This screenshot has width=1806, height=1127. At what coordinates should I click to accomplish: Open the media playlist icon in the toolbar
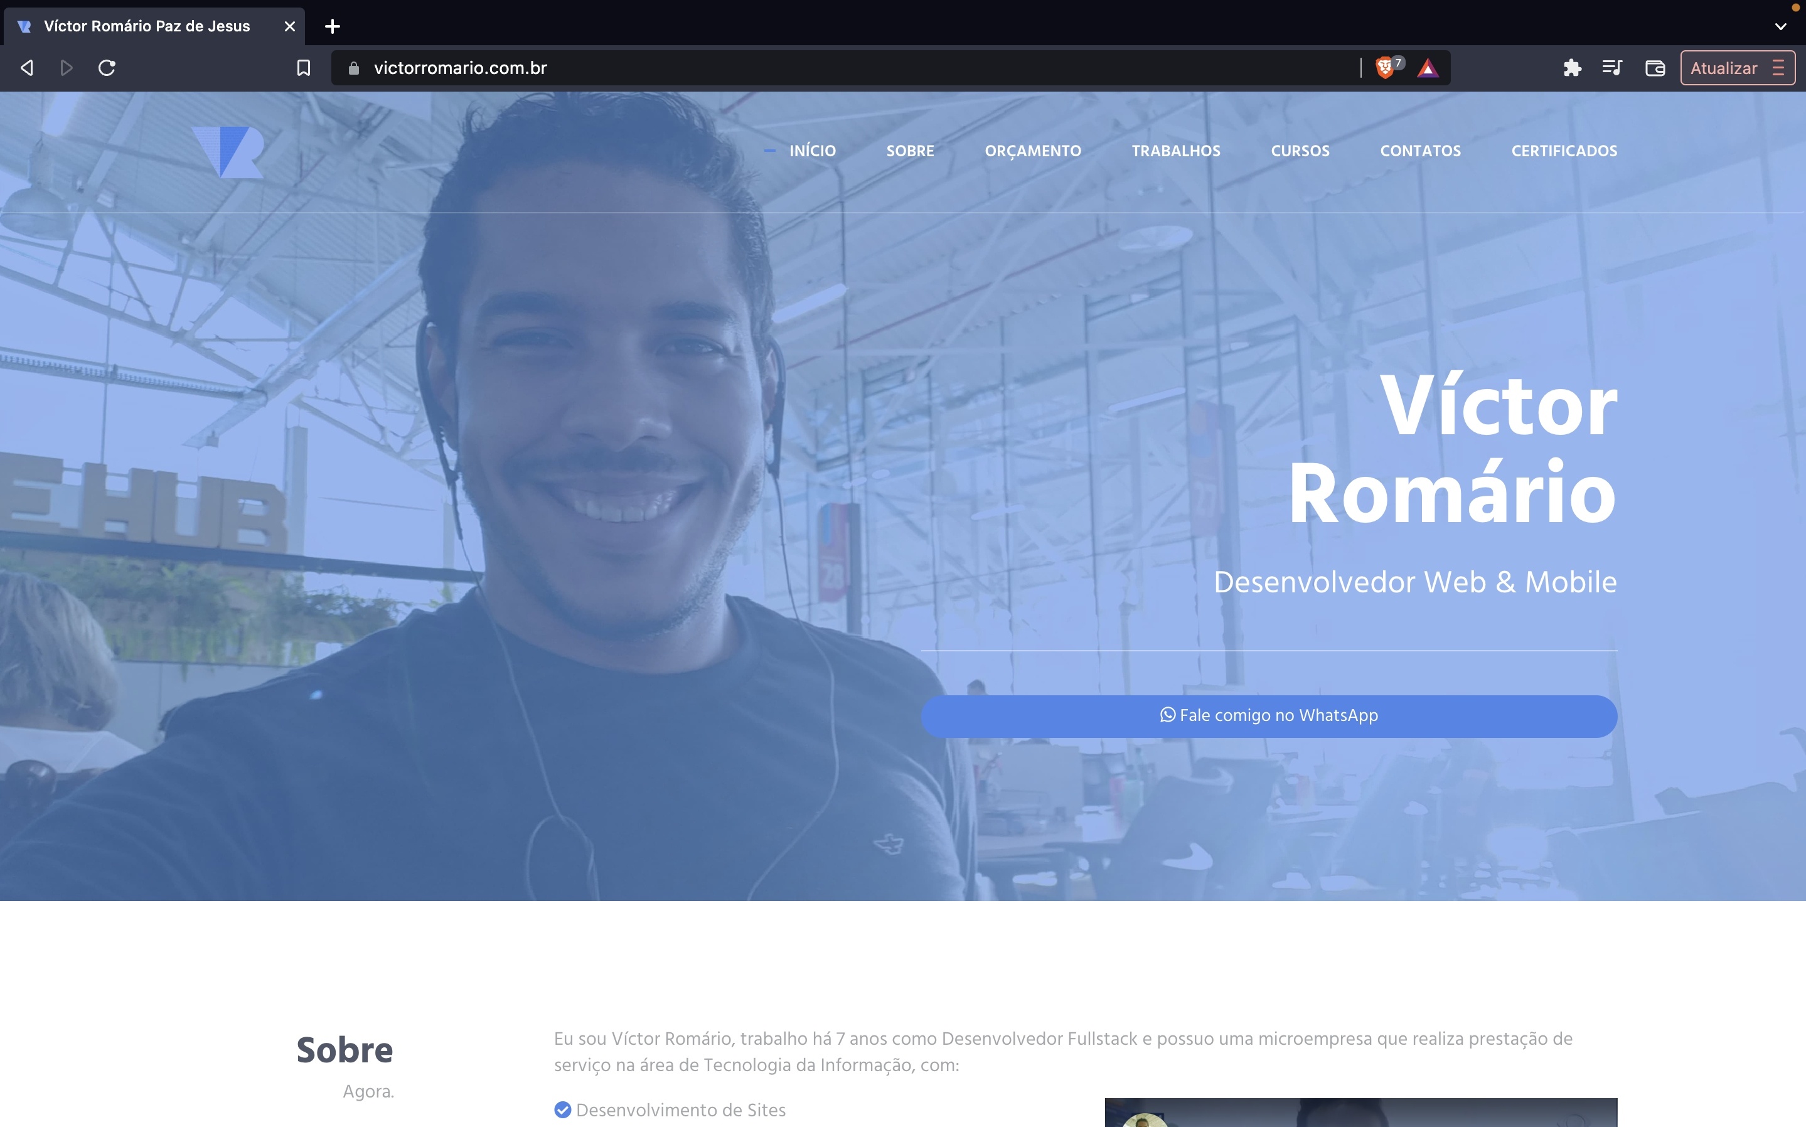point(1612,68)
